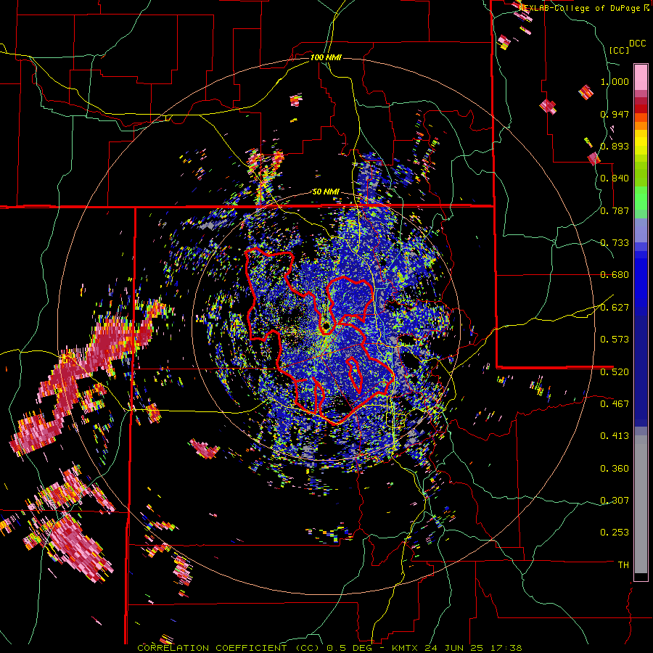Pick the bright green swatch on the scale

[x=641, y=198]
